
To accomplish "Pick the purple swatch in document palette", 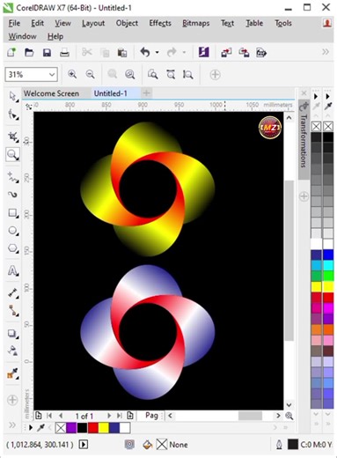I will 71,428.
